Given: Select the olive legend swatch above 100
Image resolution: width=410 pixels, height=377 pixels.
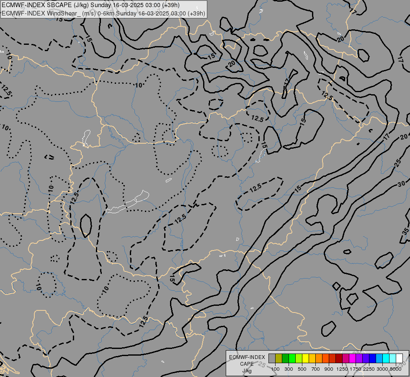Looking at the screenshot, I should [279, 359].
